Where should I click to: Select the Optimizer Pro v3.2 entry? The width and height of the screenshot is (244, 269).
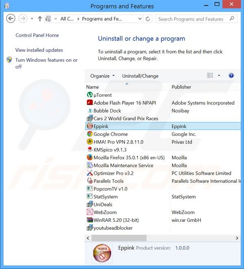113,173
